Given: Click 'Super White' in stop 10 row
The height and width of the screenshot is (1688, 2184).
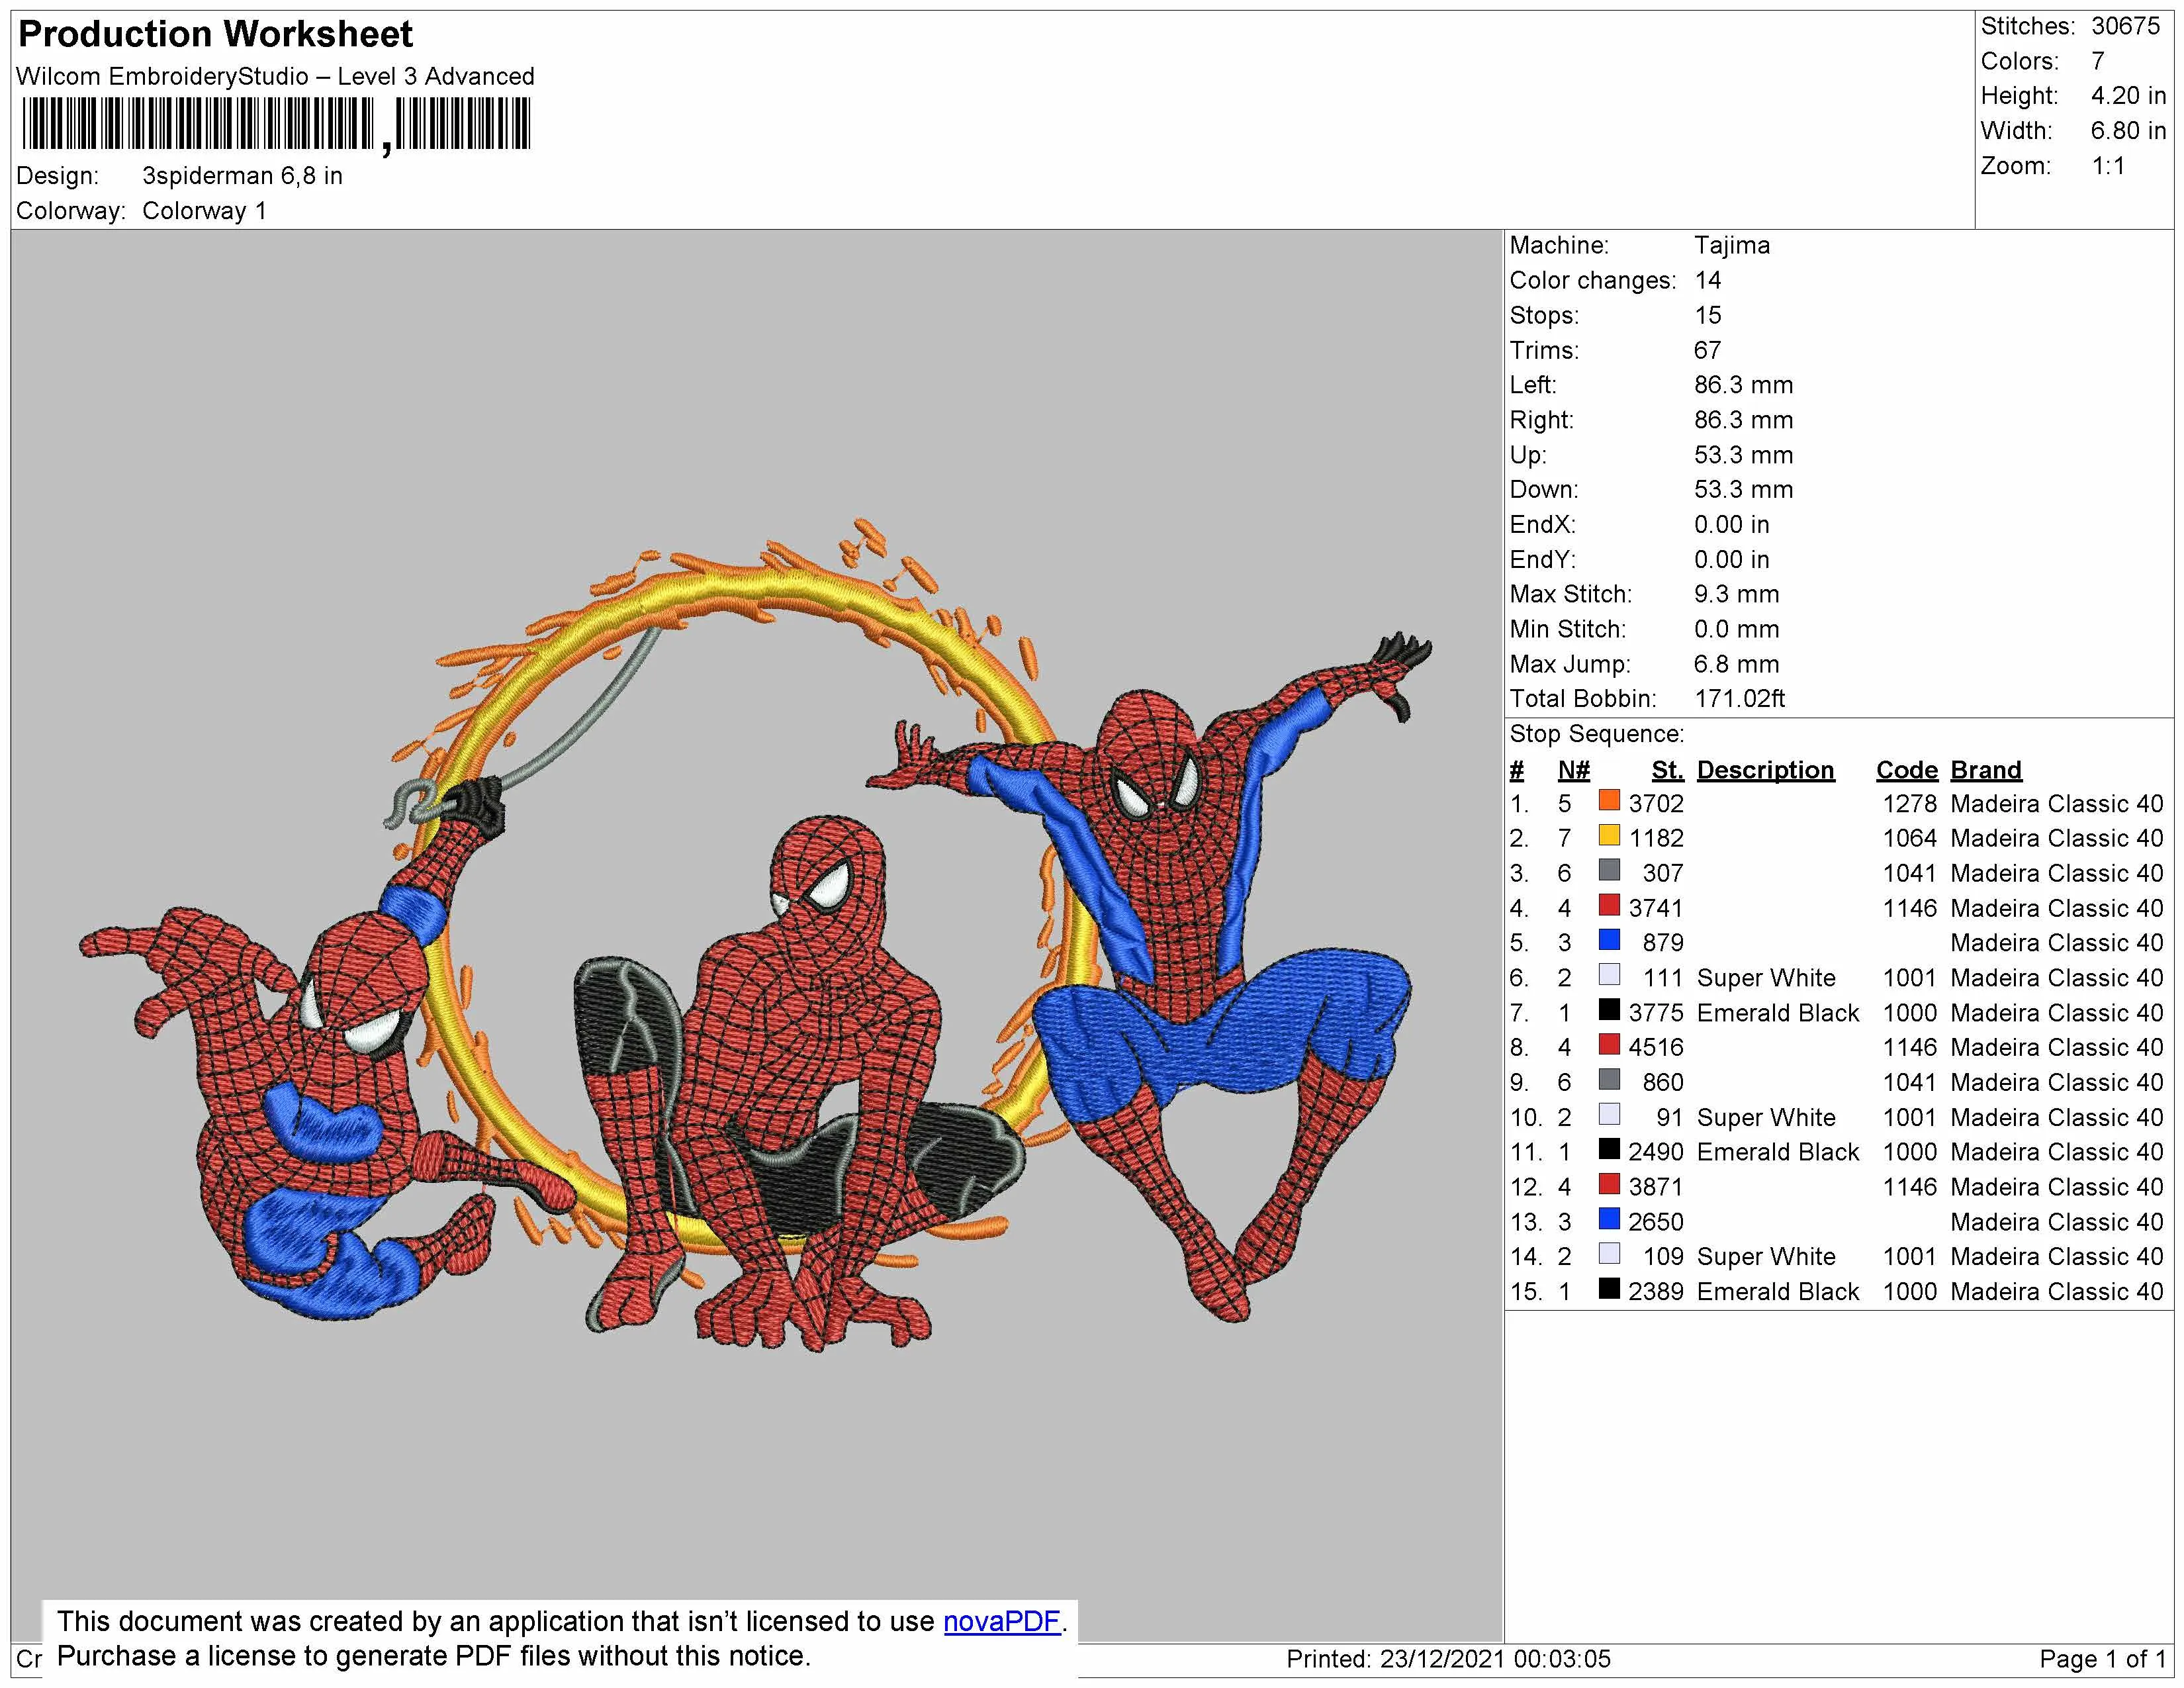Looking at the screenshot, I should pyautogui.click(x=1766, y=1118).
